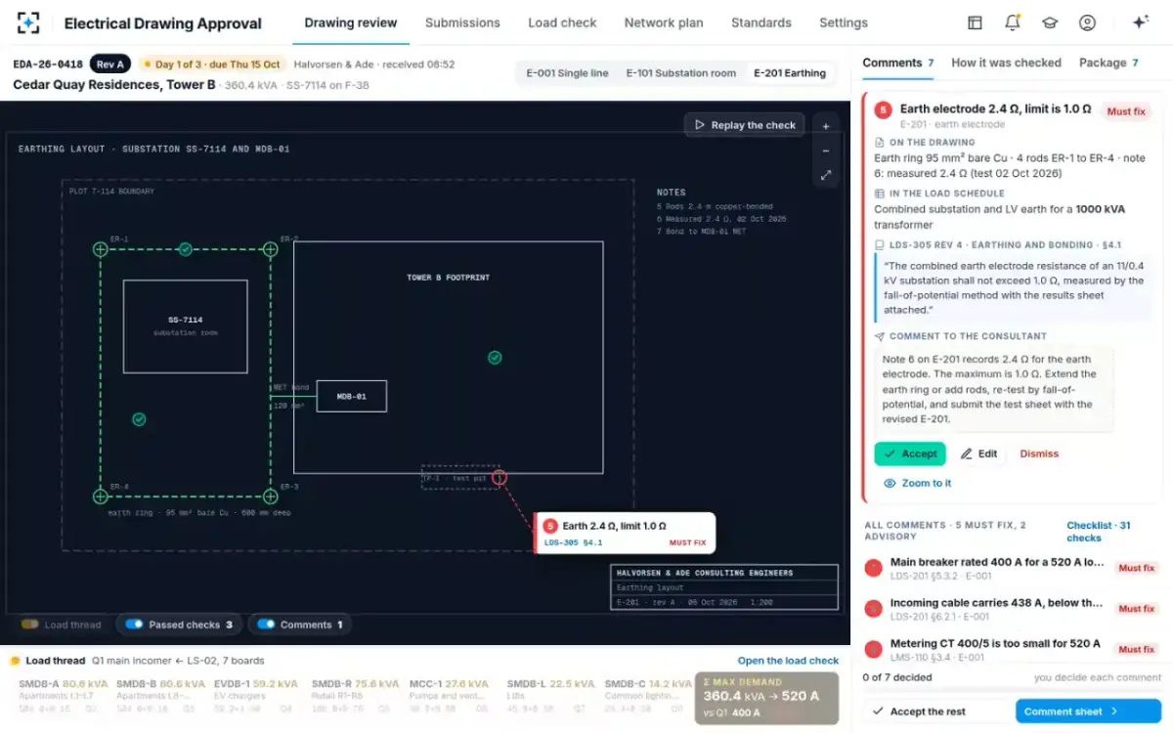Switch to the Load check tab
1173x733 pixels.
point(562,22)
